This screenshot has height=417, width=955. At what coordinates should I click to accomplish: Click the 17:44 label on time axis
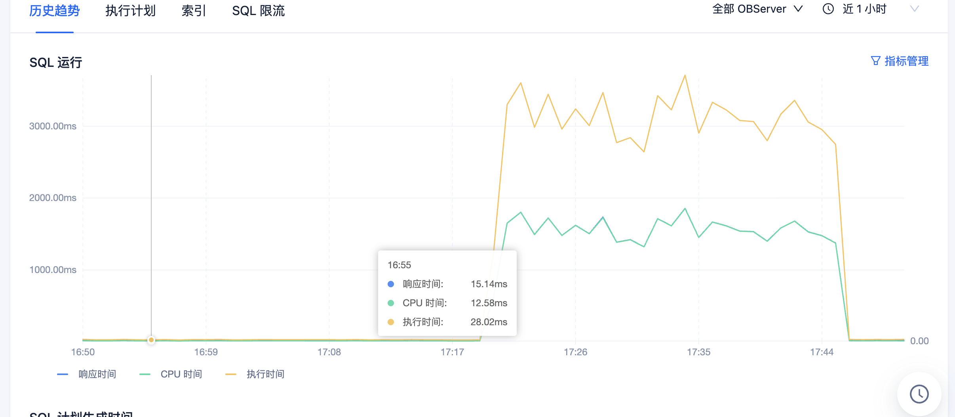(822, 352)
